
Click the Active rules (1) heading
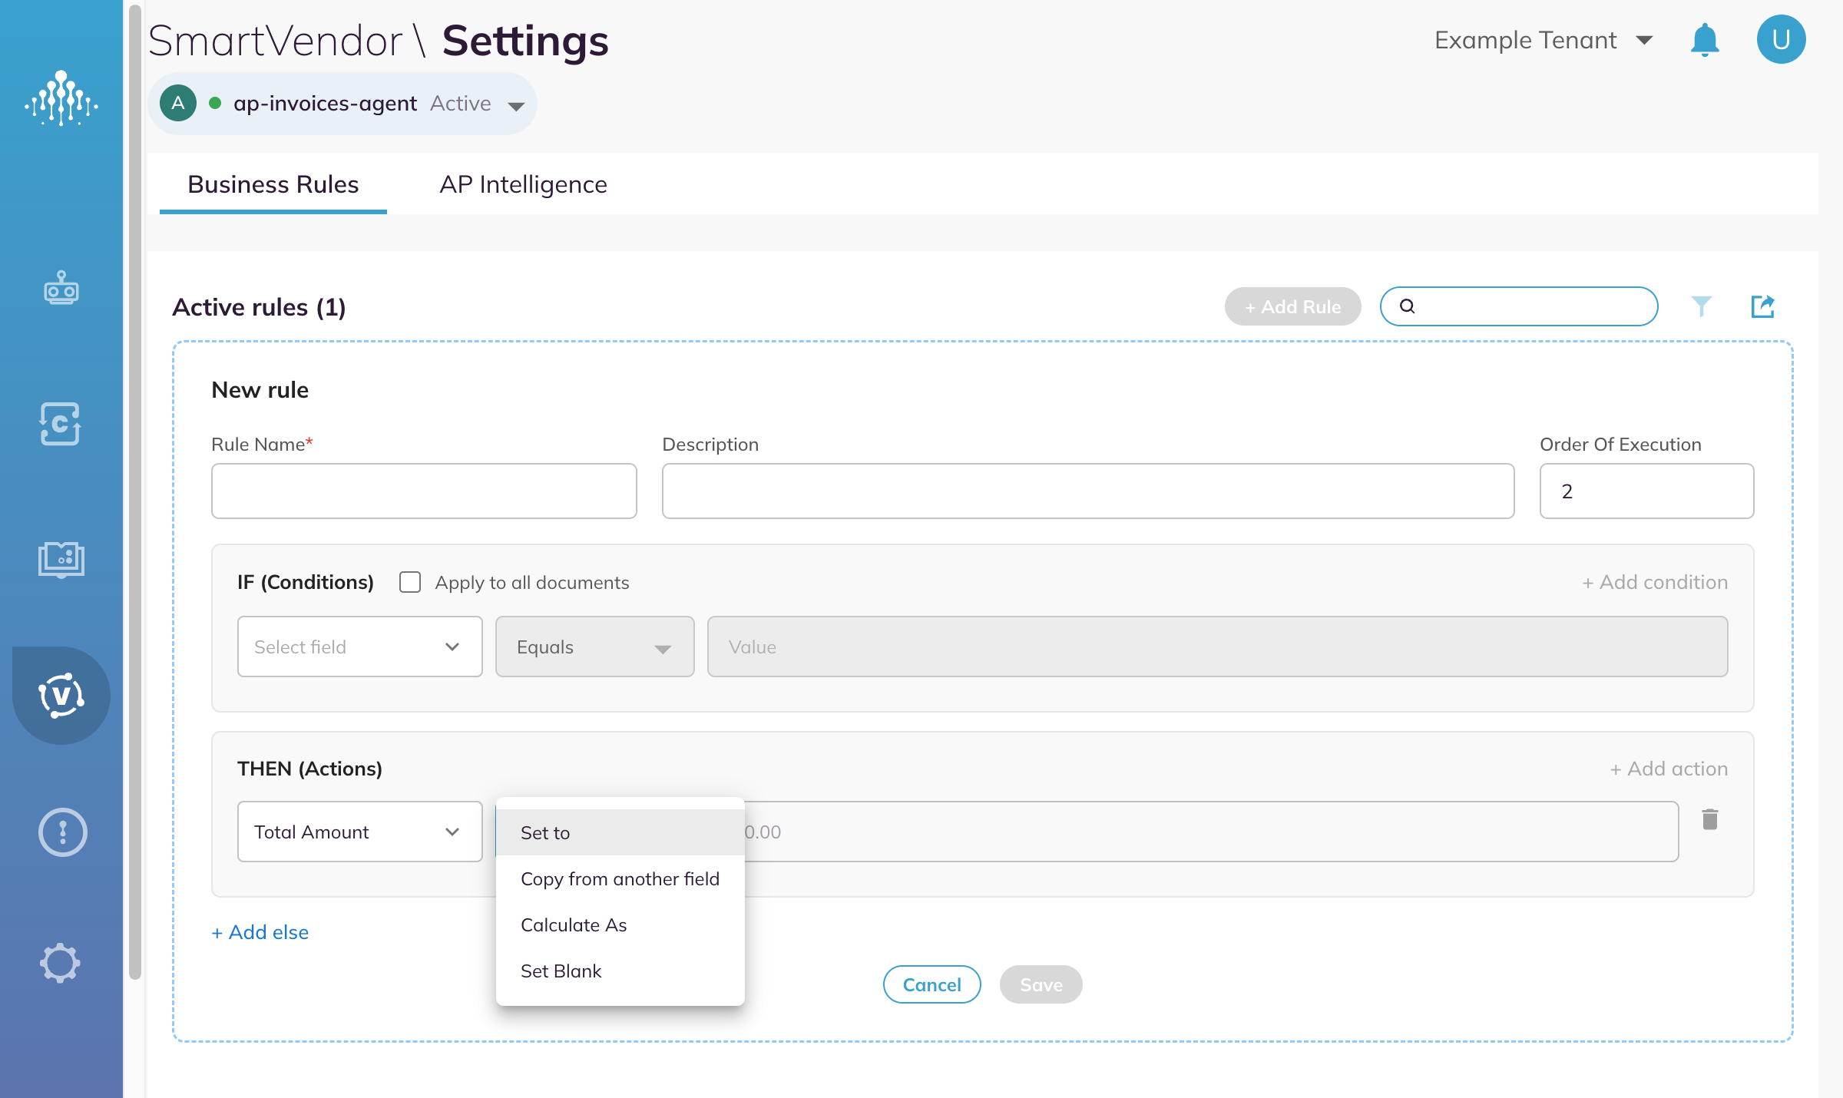tap(259, 307)
